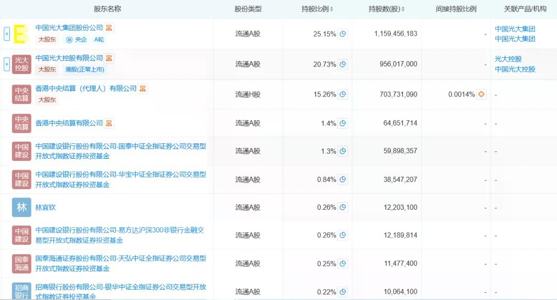Click indirect holding path icon beside 0.0014%

481,94
